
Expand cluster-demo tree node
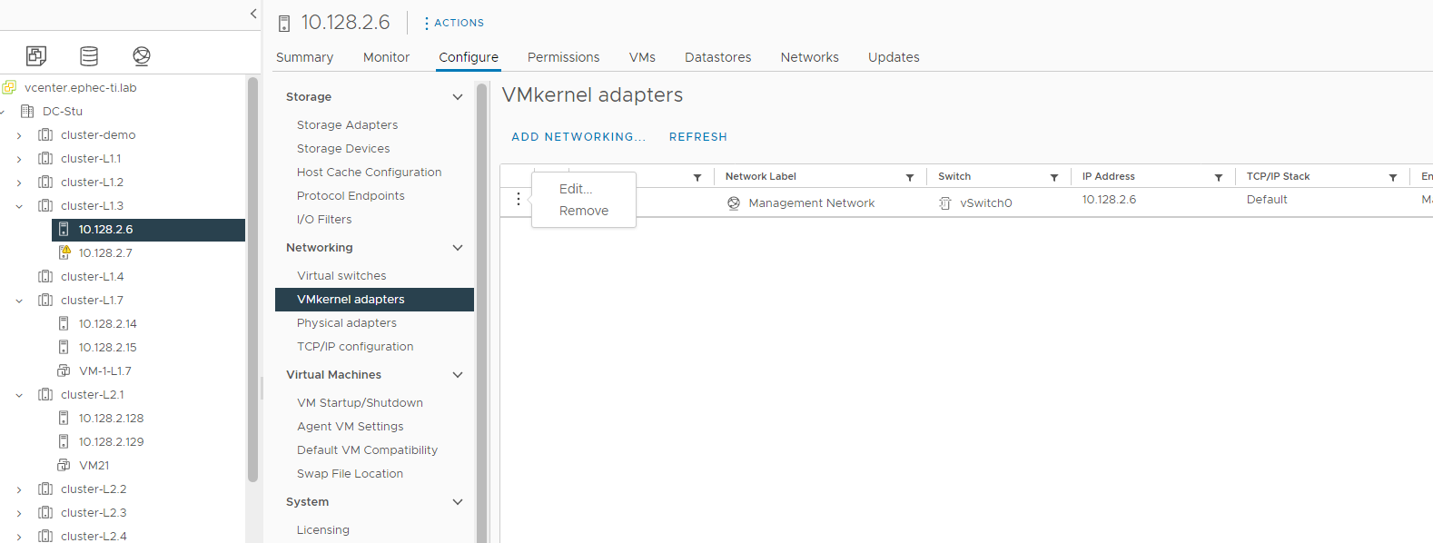tap(19, 135)
